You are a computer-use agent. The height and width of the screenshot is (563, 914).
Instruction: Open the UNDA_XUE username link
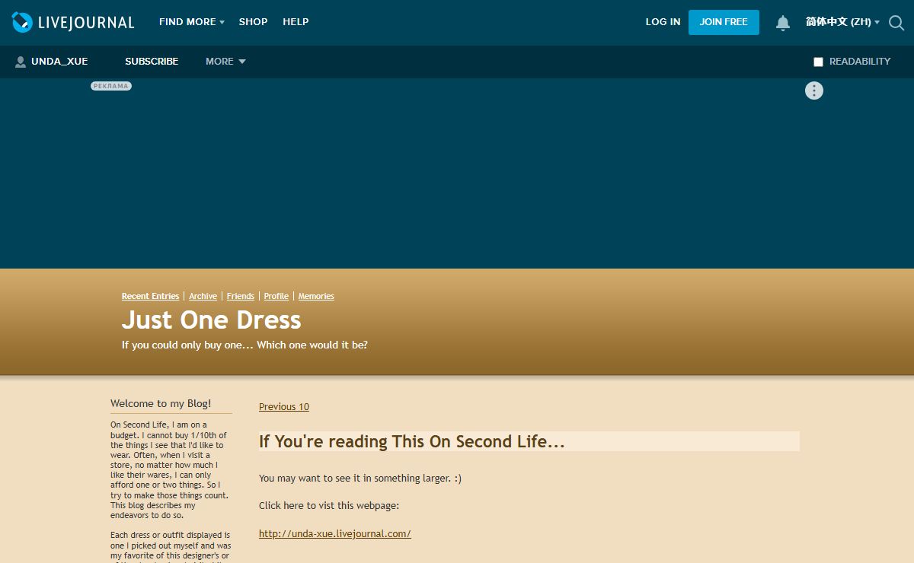coord(59,62)
